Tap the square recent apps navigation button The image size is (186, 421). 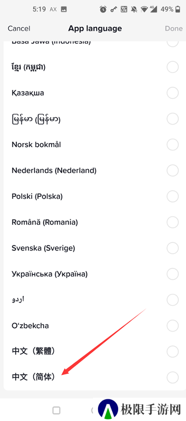click(56, 410)
